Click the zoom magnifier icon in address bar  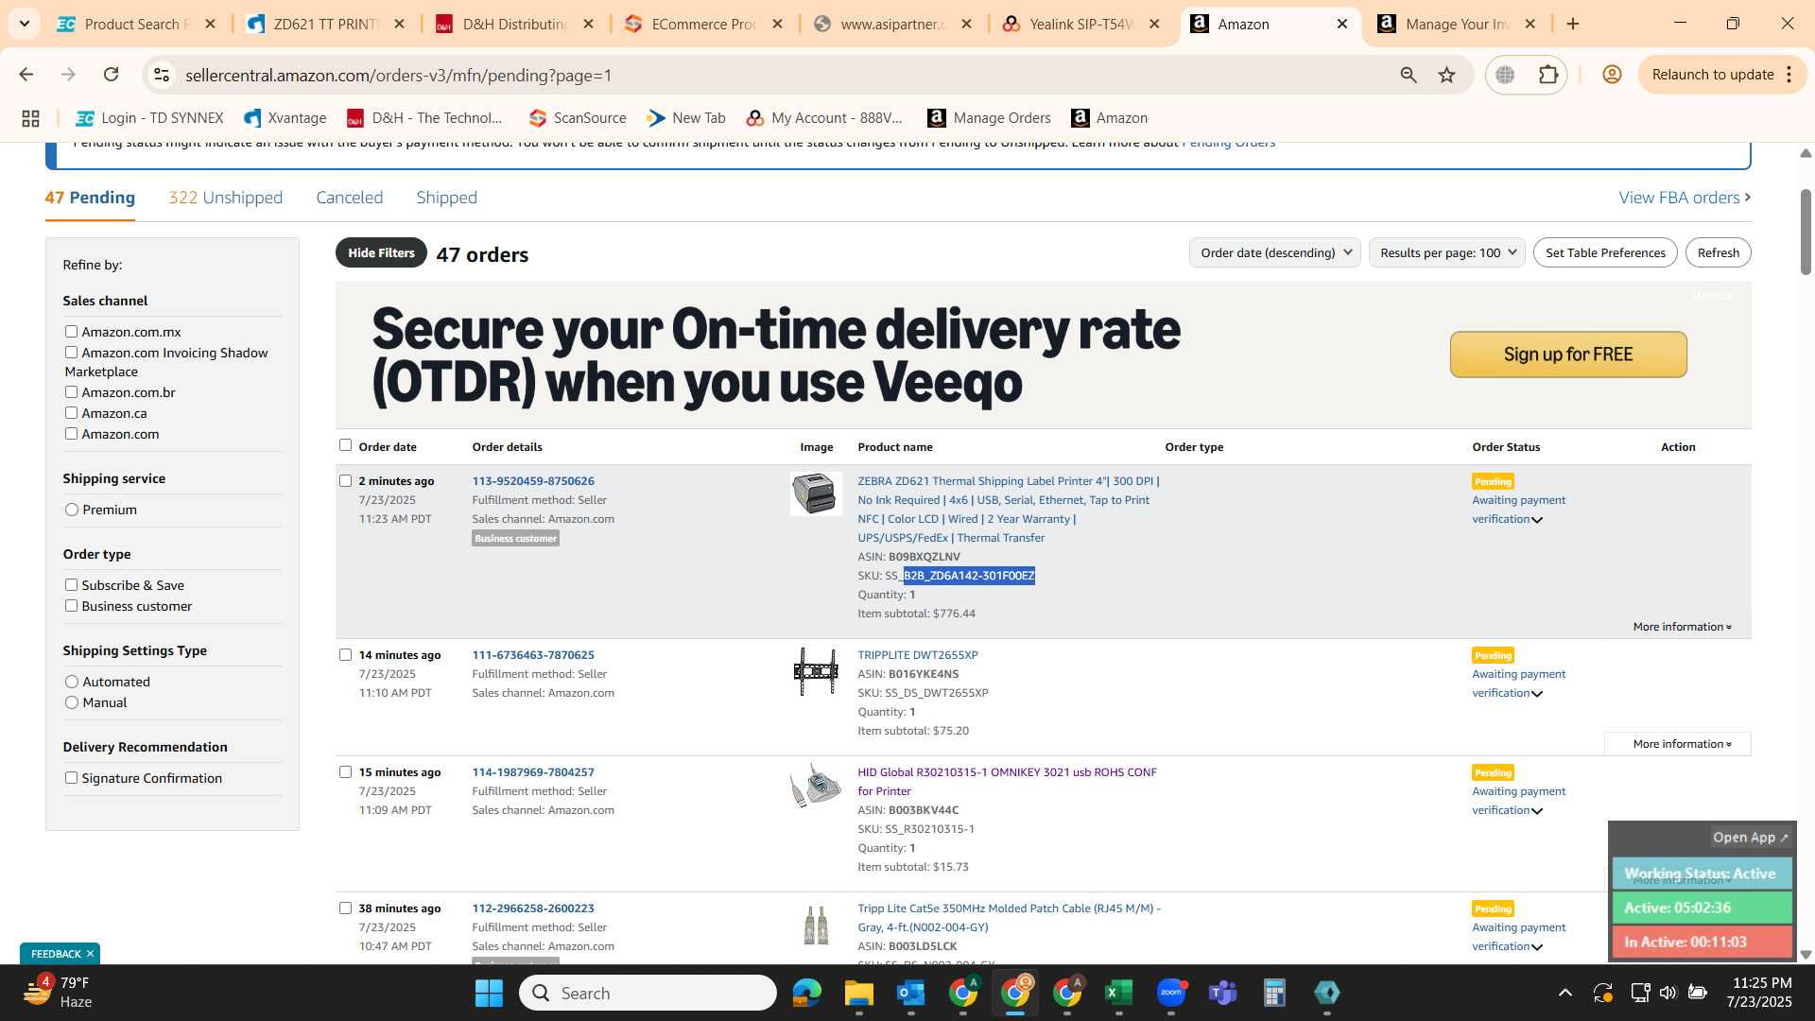[1409, 75]
